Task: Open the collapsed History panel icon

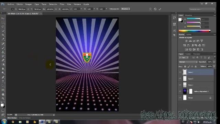Action: pos(174,18)
